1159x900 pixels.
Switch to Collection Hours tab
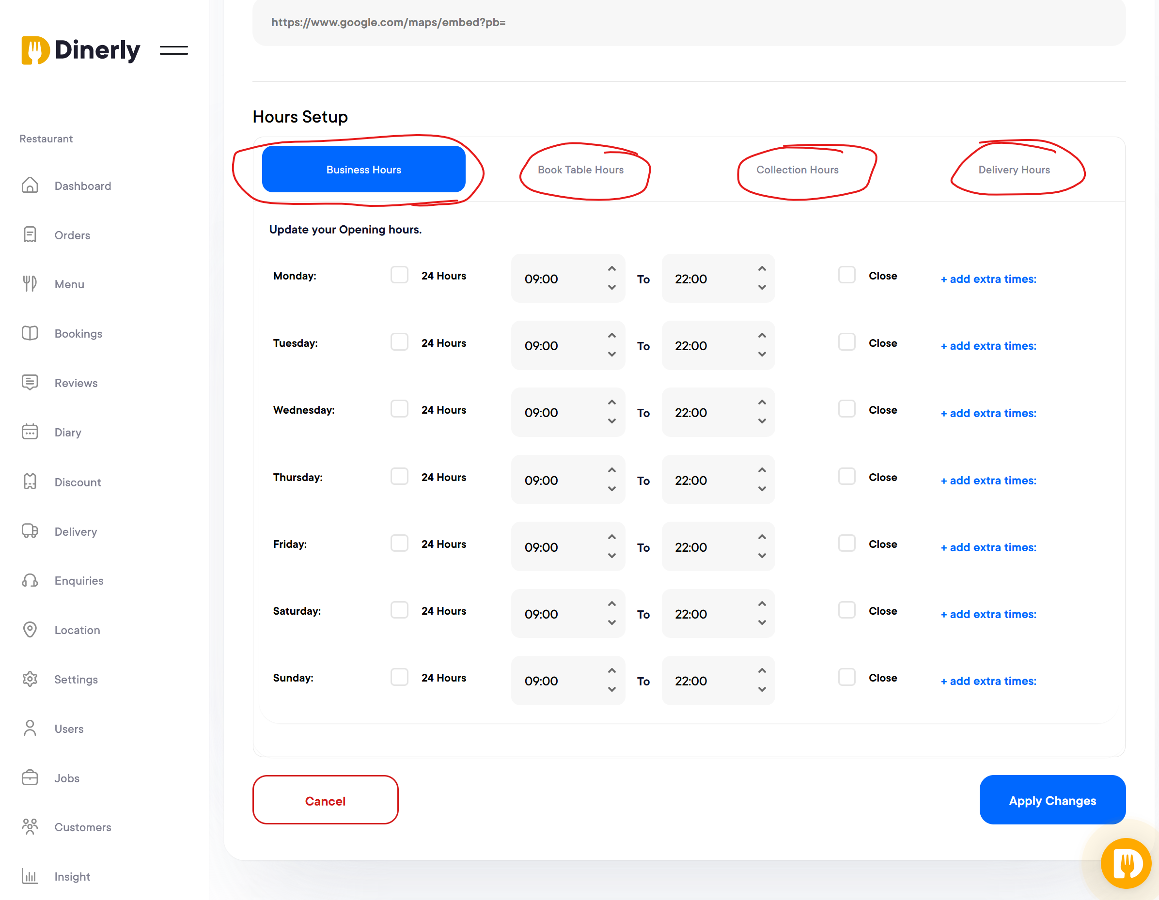(797, 170)
